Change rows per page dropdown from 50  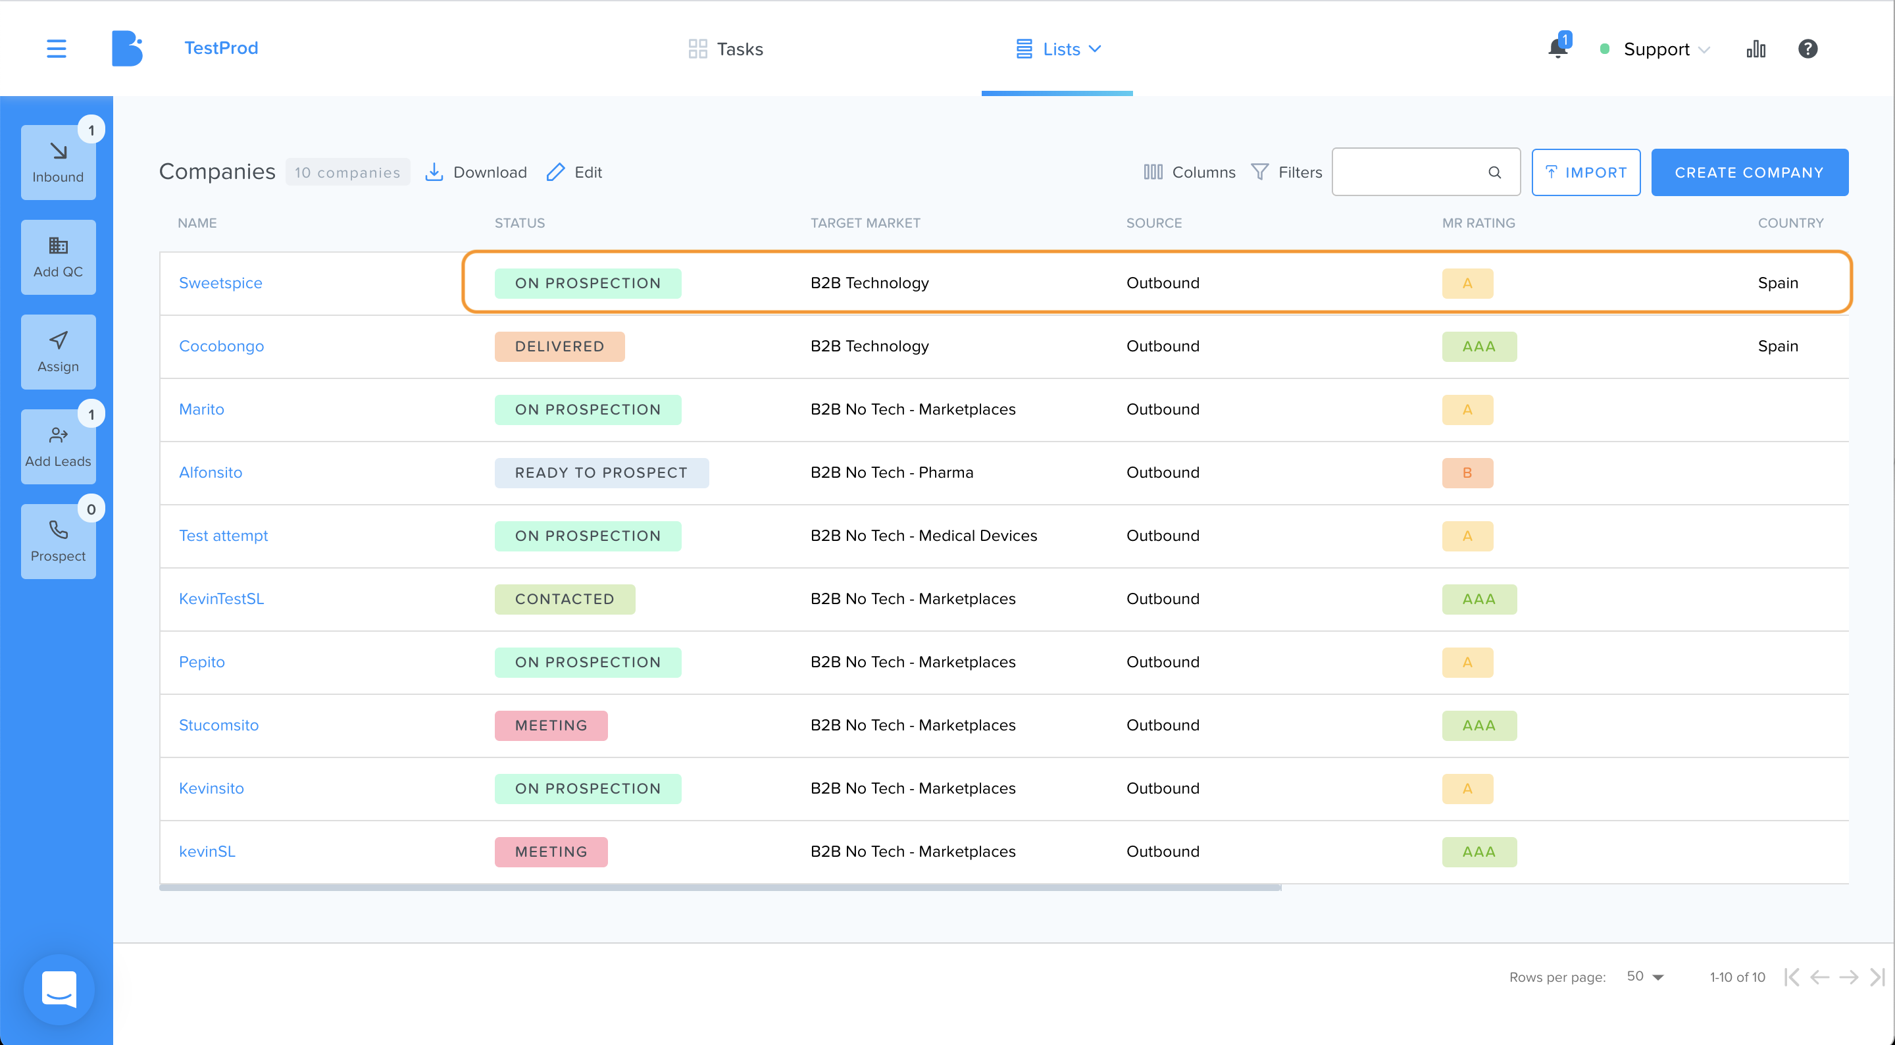[1645, 977]
